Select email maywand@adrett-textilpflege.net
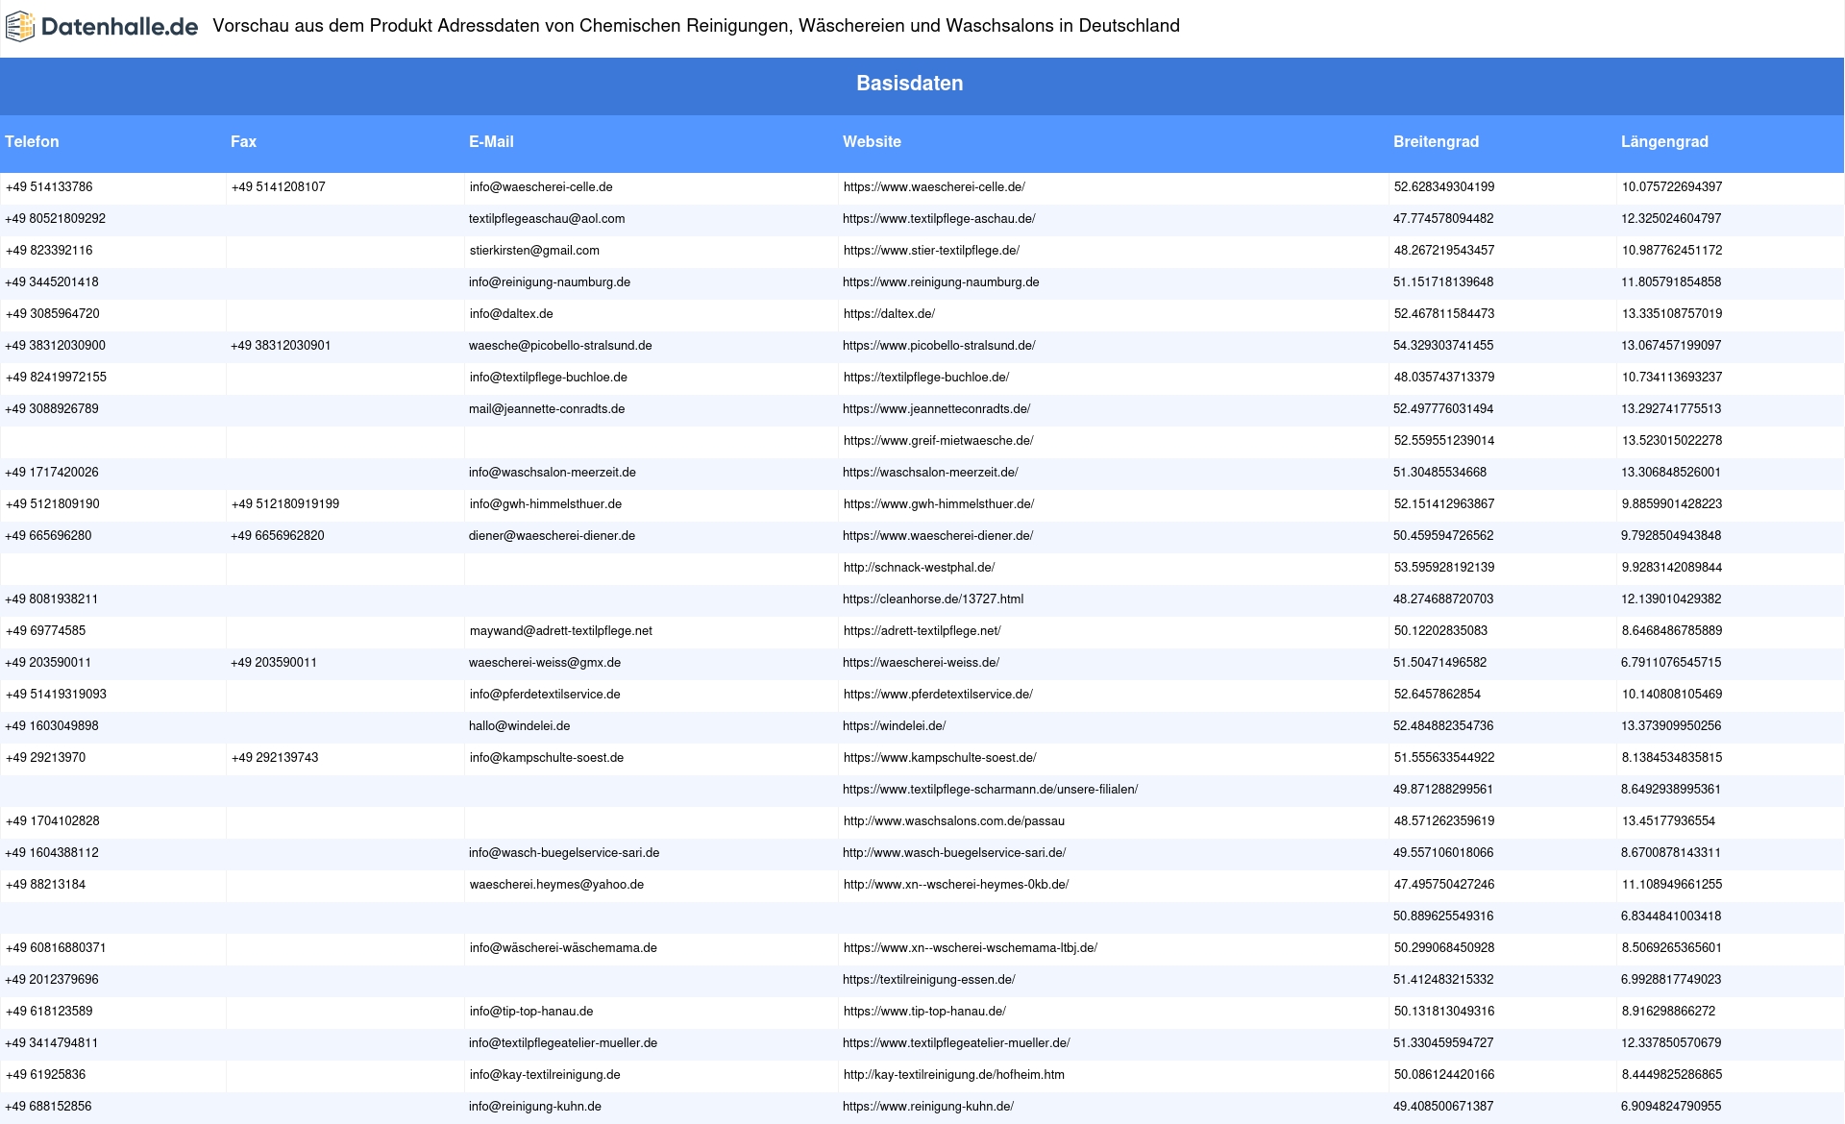The width and height of the screenshot is (1845, 1124). 561,631
